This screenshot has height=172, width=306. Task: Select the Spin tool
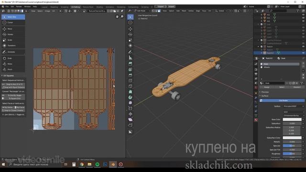(131, 97)
